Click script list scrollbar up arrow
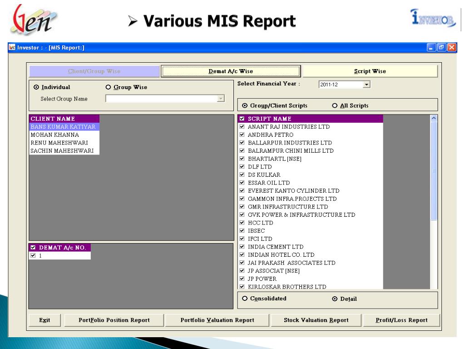Viewport: 465px width, 349px height. (434, 118)
